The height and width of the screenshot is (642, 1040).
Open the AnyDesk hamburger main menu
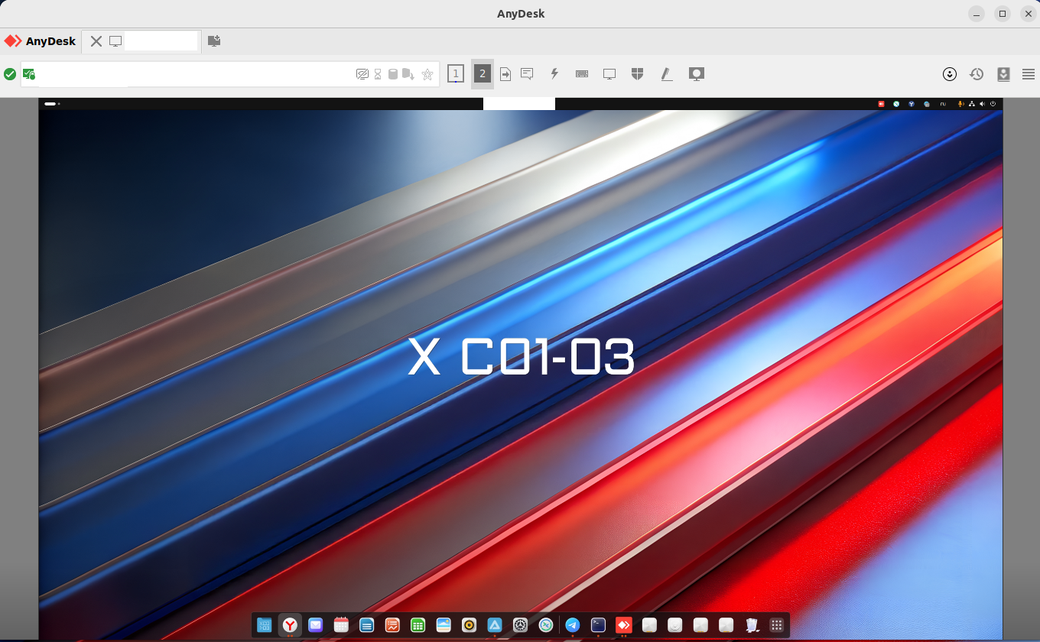click(x=1029, y=74)
